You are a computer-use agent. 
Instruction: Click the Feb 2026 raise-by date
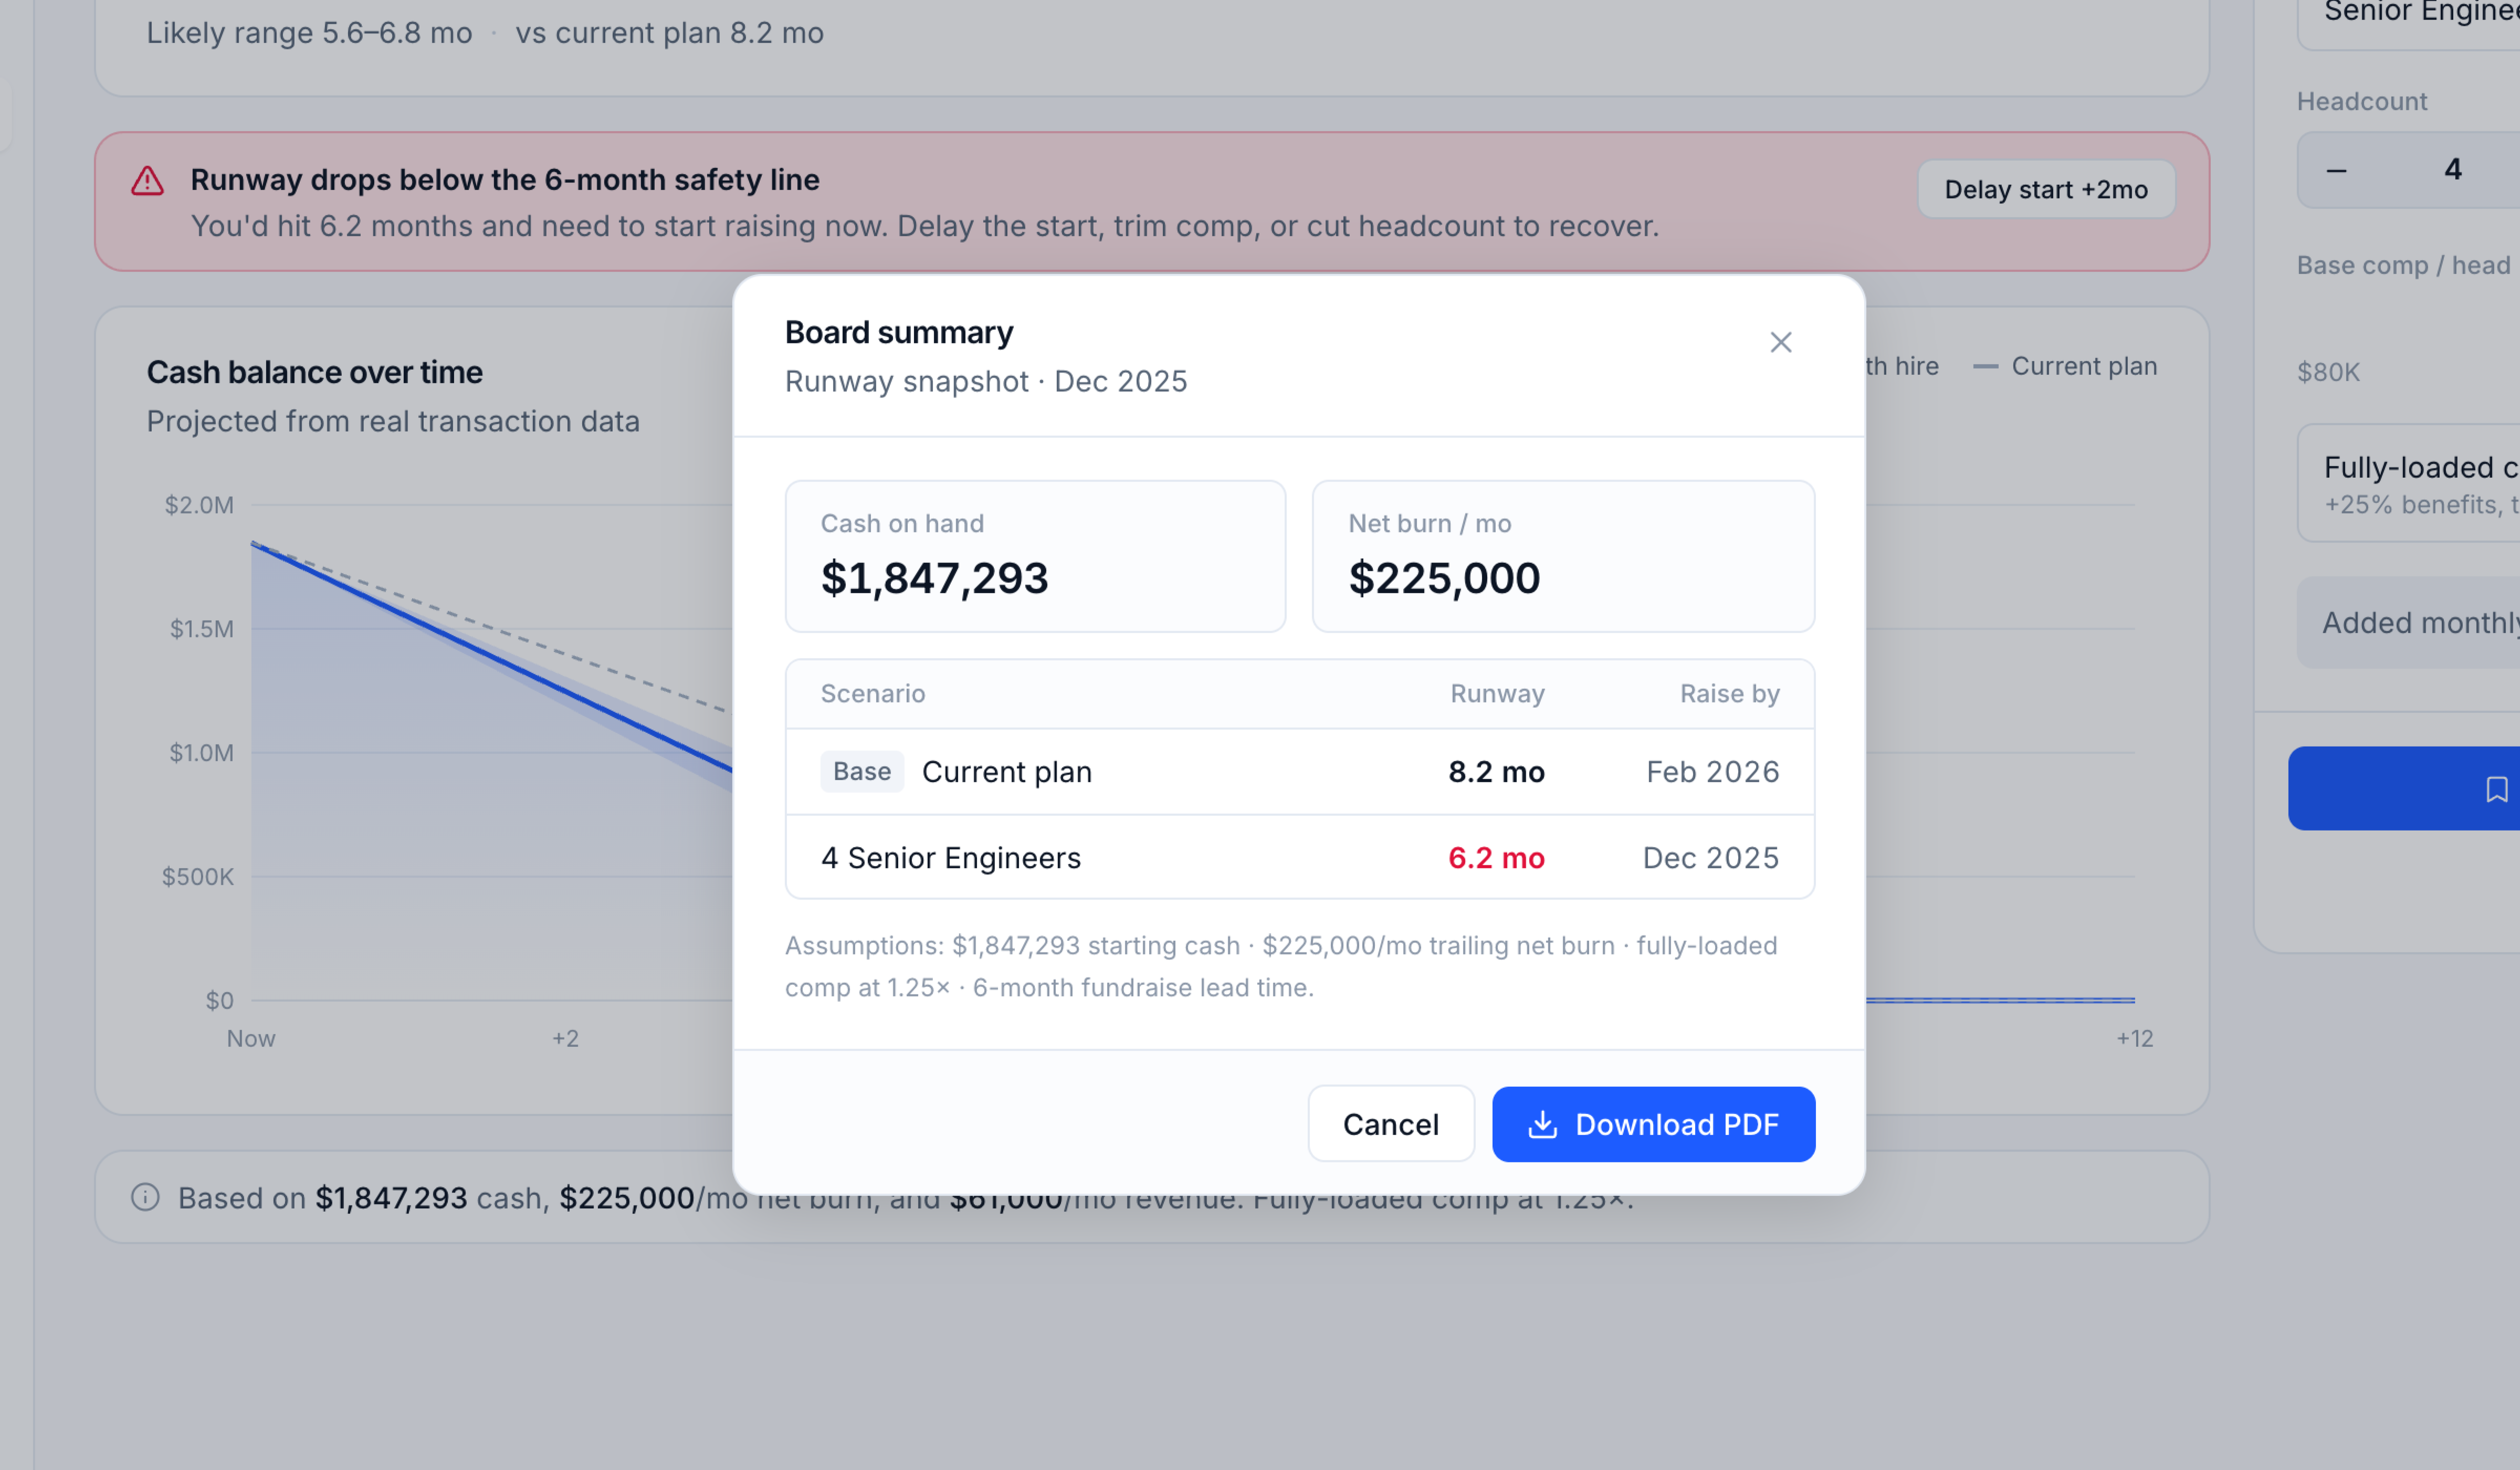click(1712, 772)
